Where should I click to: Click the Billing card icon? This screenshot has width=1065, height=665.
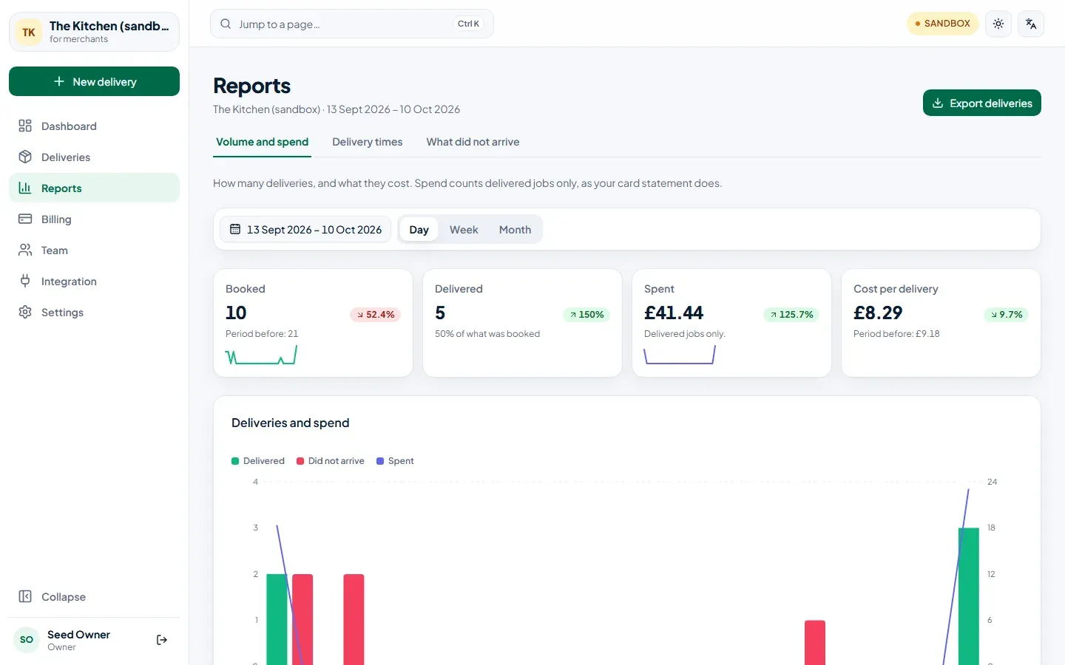click(25, 219)
